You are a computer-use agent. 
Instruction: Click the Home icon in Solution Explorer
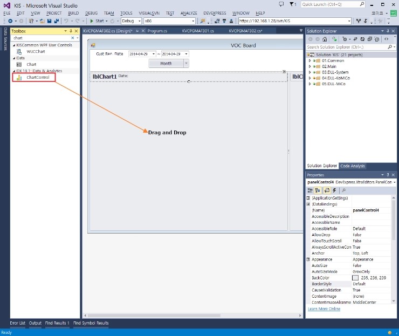point(326,39)
